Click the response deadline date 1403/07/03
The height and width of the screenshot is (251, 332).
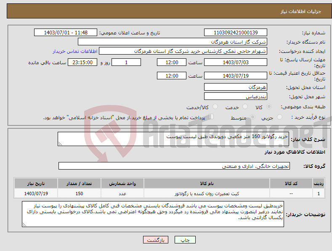pos(236,62)
